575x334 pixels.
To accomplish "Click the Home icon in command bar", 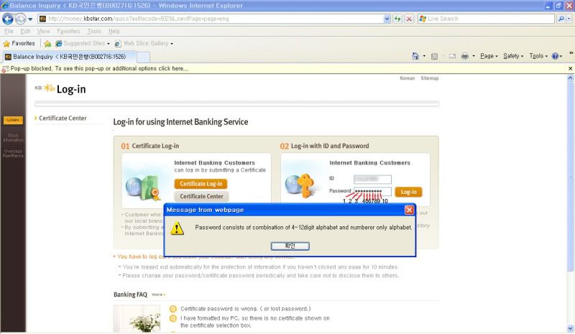I will [415, 56].
